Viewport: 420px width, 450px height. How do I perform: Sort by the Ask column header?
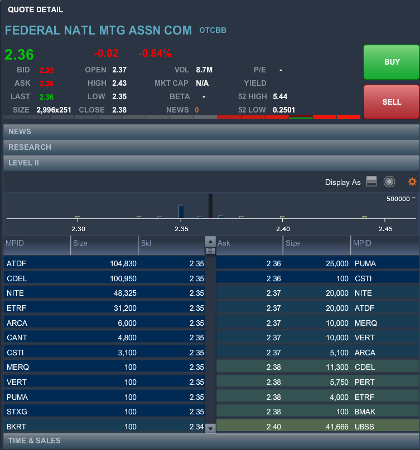point(249,243)
